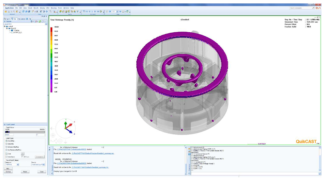Screen dimensions: 327x179
Task: Click the first yellow folder icon in Results toolbar
Action: click(x=60, y=12)
